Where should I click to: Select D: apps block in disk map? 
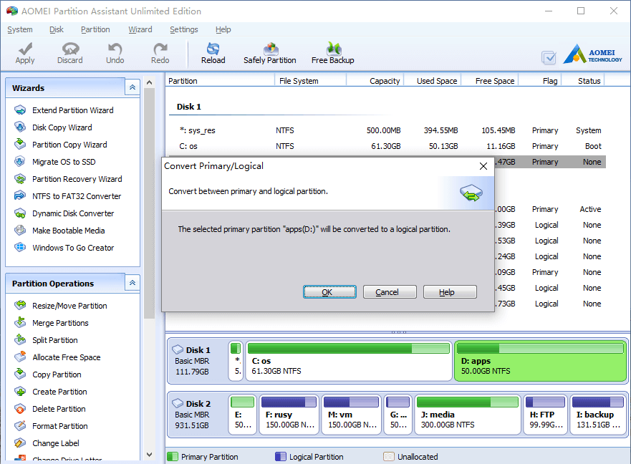point(541,361)
